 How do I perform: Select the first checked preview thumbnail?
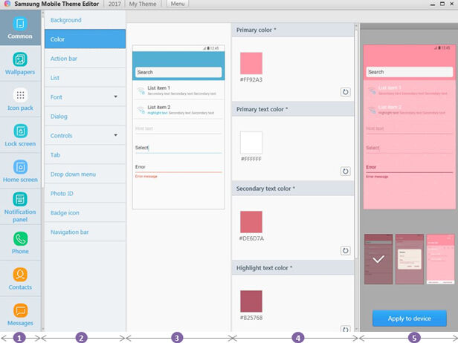click(x=378, y=259)
